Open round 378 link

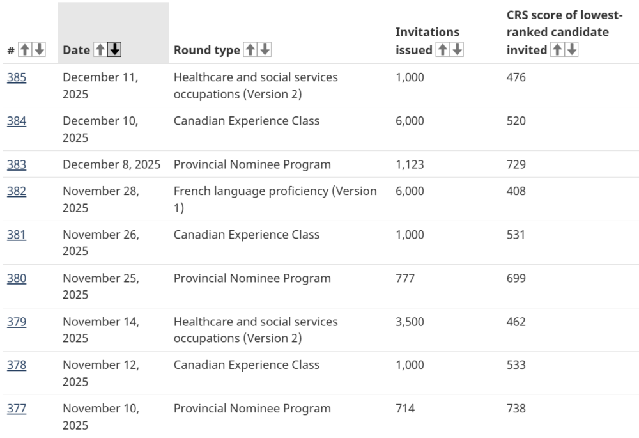point(17,365)
